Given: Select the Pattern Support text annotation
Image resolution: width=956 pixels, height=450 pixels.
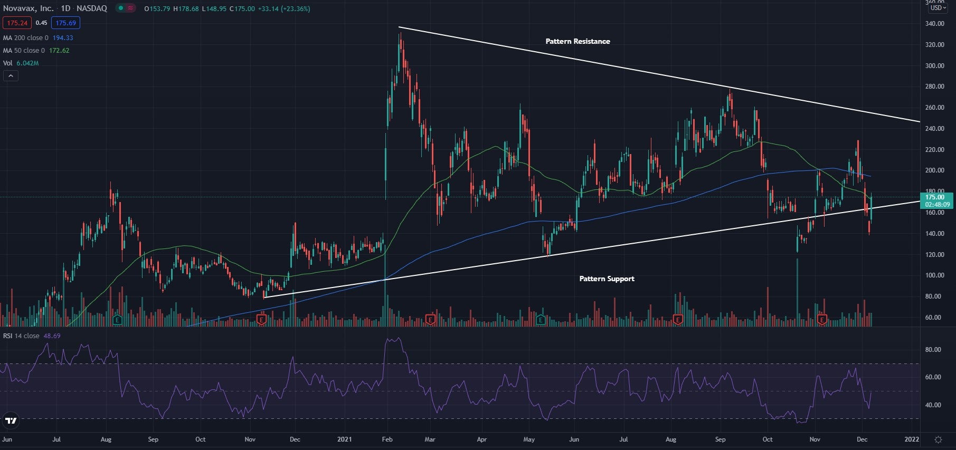Looking at the screenshot, I should (x=607, y=279).
